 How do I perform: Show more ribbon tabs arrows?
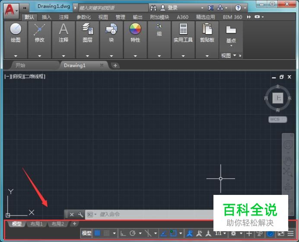(x=248, y=17)
